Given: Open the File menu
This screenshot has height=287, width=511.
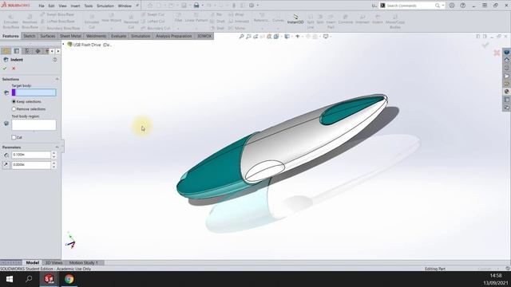Looking at the screenshot, I should [x=42, y=6].
